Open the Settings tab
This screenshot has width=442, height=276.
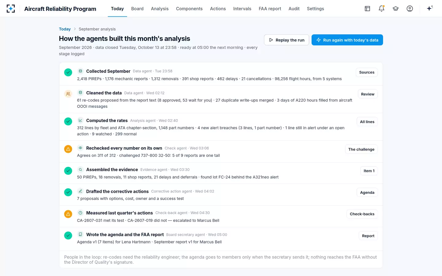[x=315, y=9]
